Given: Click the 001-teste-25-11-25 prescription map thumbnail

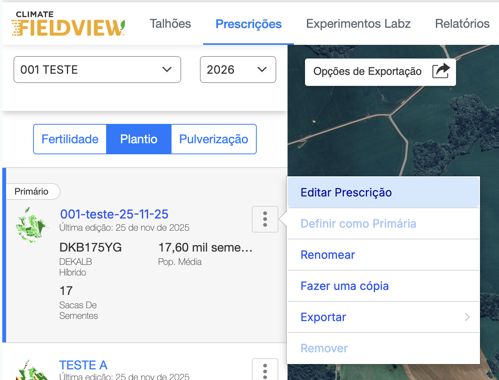Looking at the screenshot, I should click(32, 225).
